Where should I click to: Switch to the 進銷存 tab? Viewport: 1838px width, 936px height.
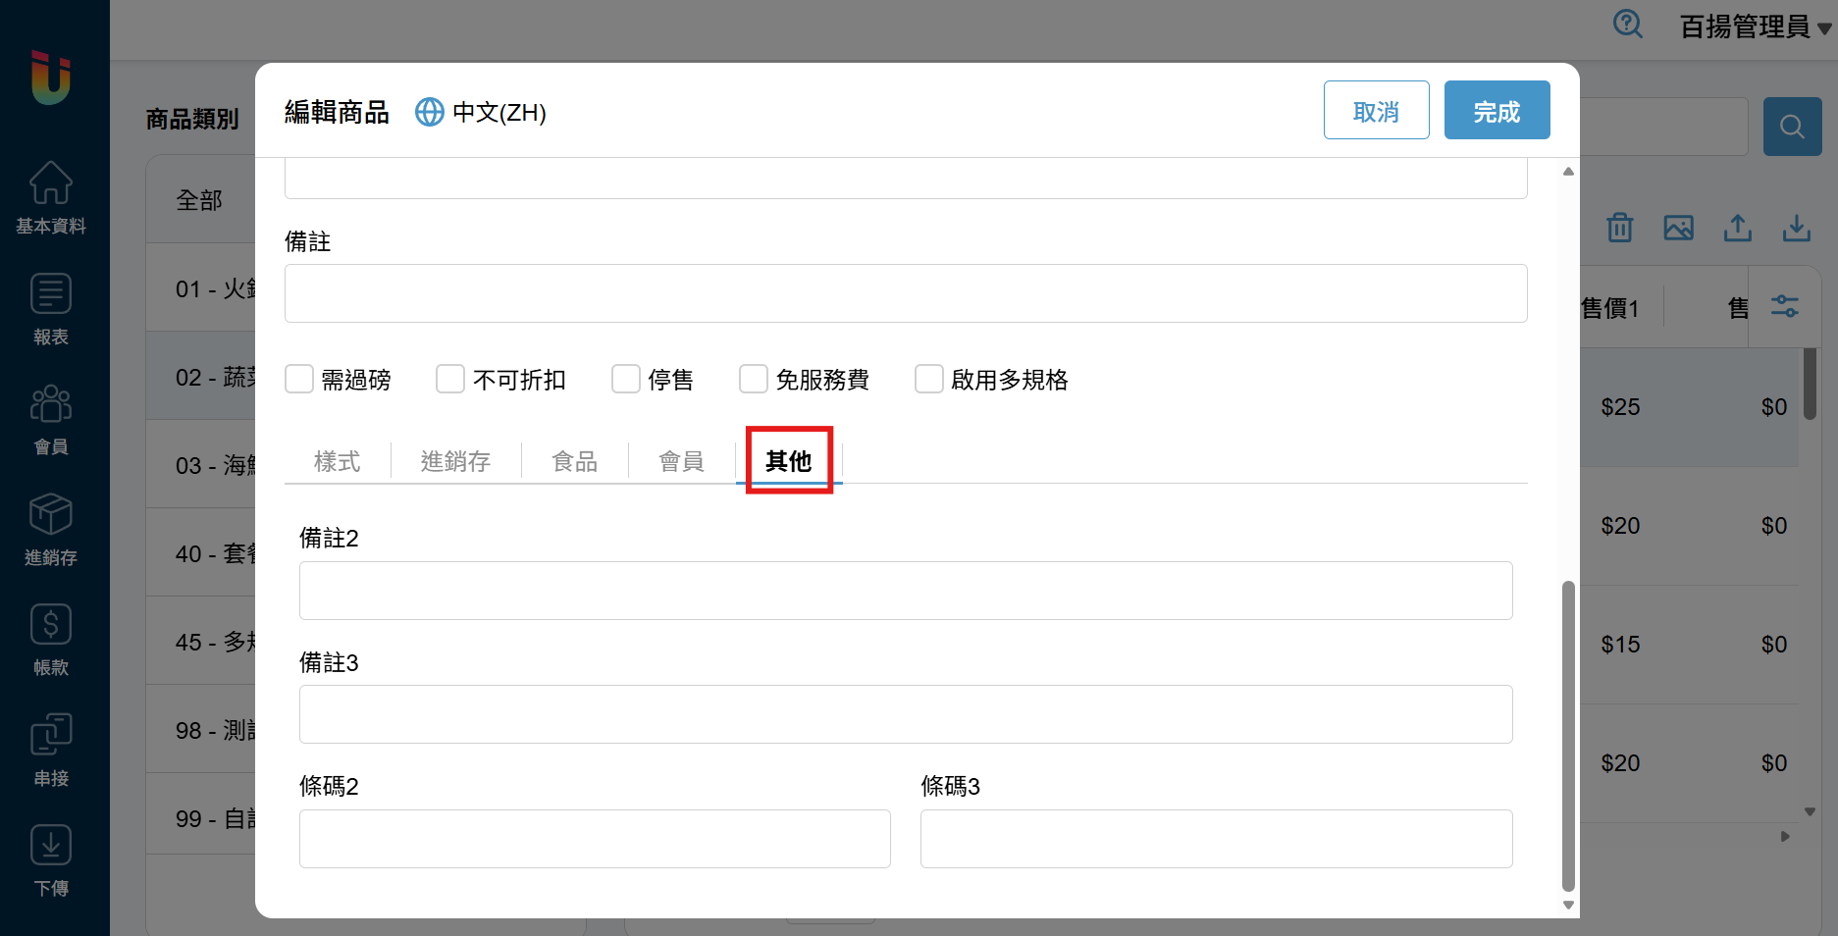pyautogui.click(x=455, y=461)
